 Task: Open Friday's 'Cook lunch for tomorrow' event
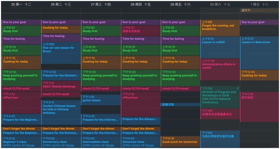(x=180, y=141)
